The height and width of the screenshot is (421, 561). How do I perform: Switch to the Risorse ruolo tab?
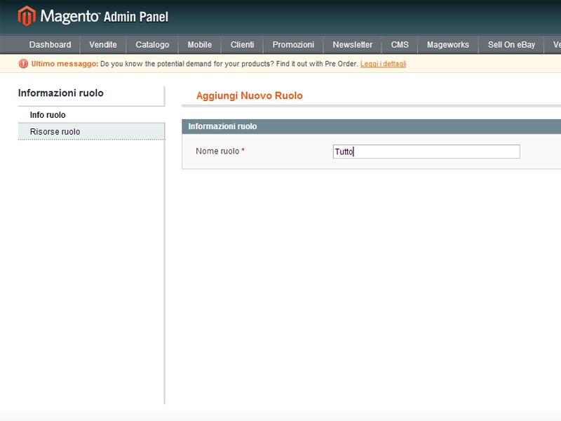[55, 132]
